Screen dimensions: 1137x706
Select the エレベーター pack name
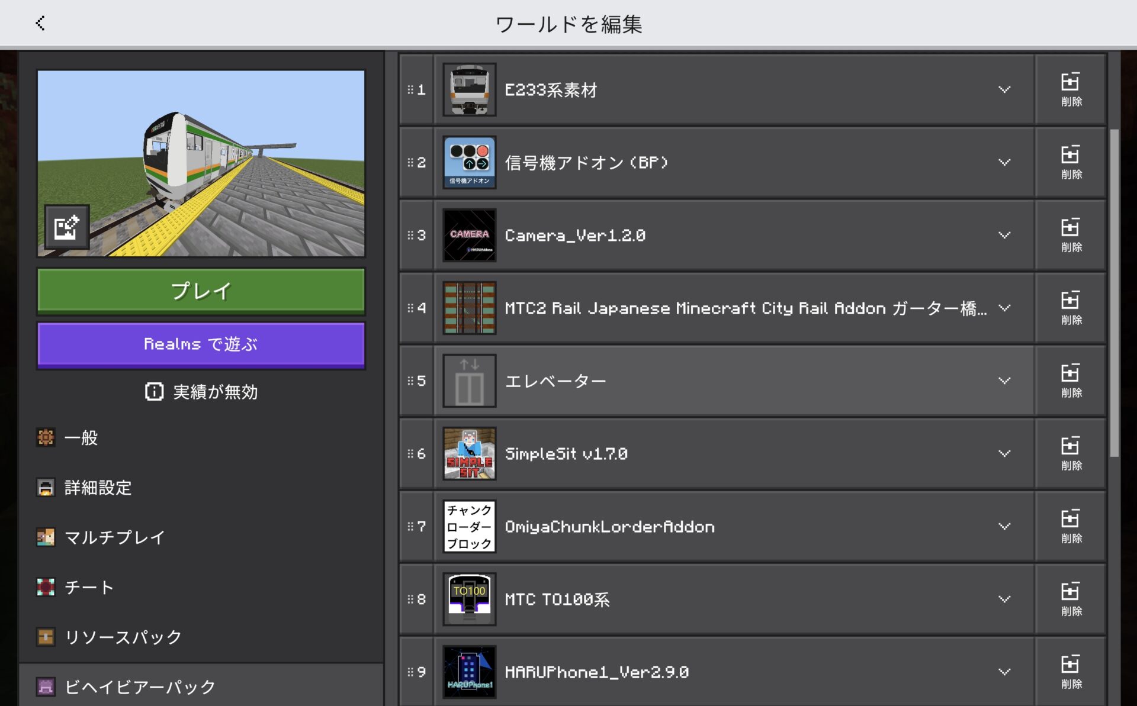pyautogui.click(x=555, y=381)
